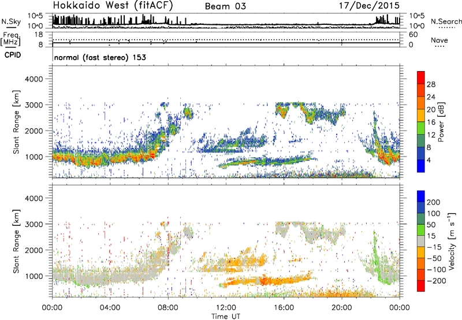The image size is (462, 320).
Task: Click the 'CPID' label
Action: click(x=13, y=55)
